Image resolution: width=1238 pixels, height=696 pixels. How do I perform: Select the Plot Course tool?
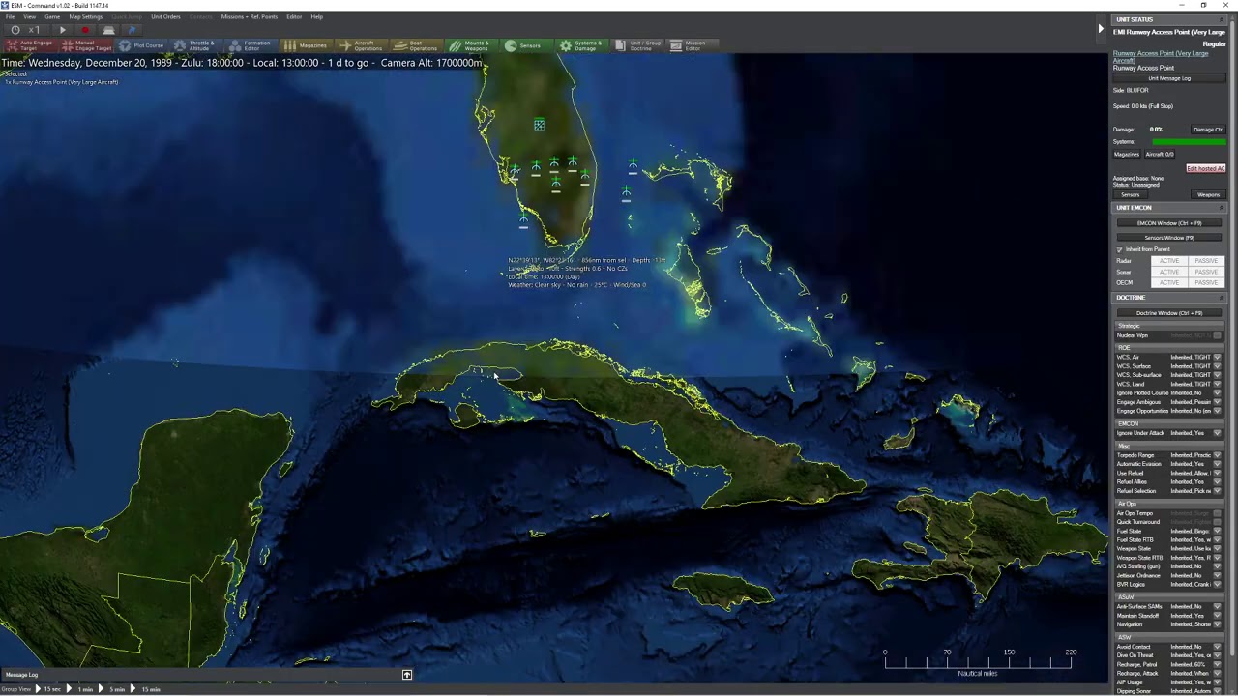(141, 45)
